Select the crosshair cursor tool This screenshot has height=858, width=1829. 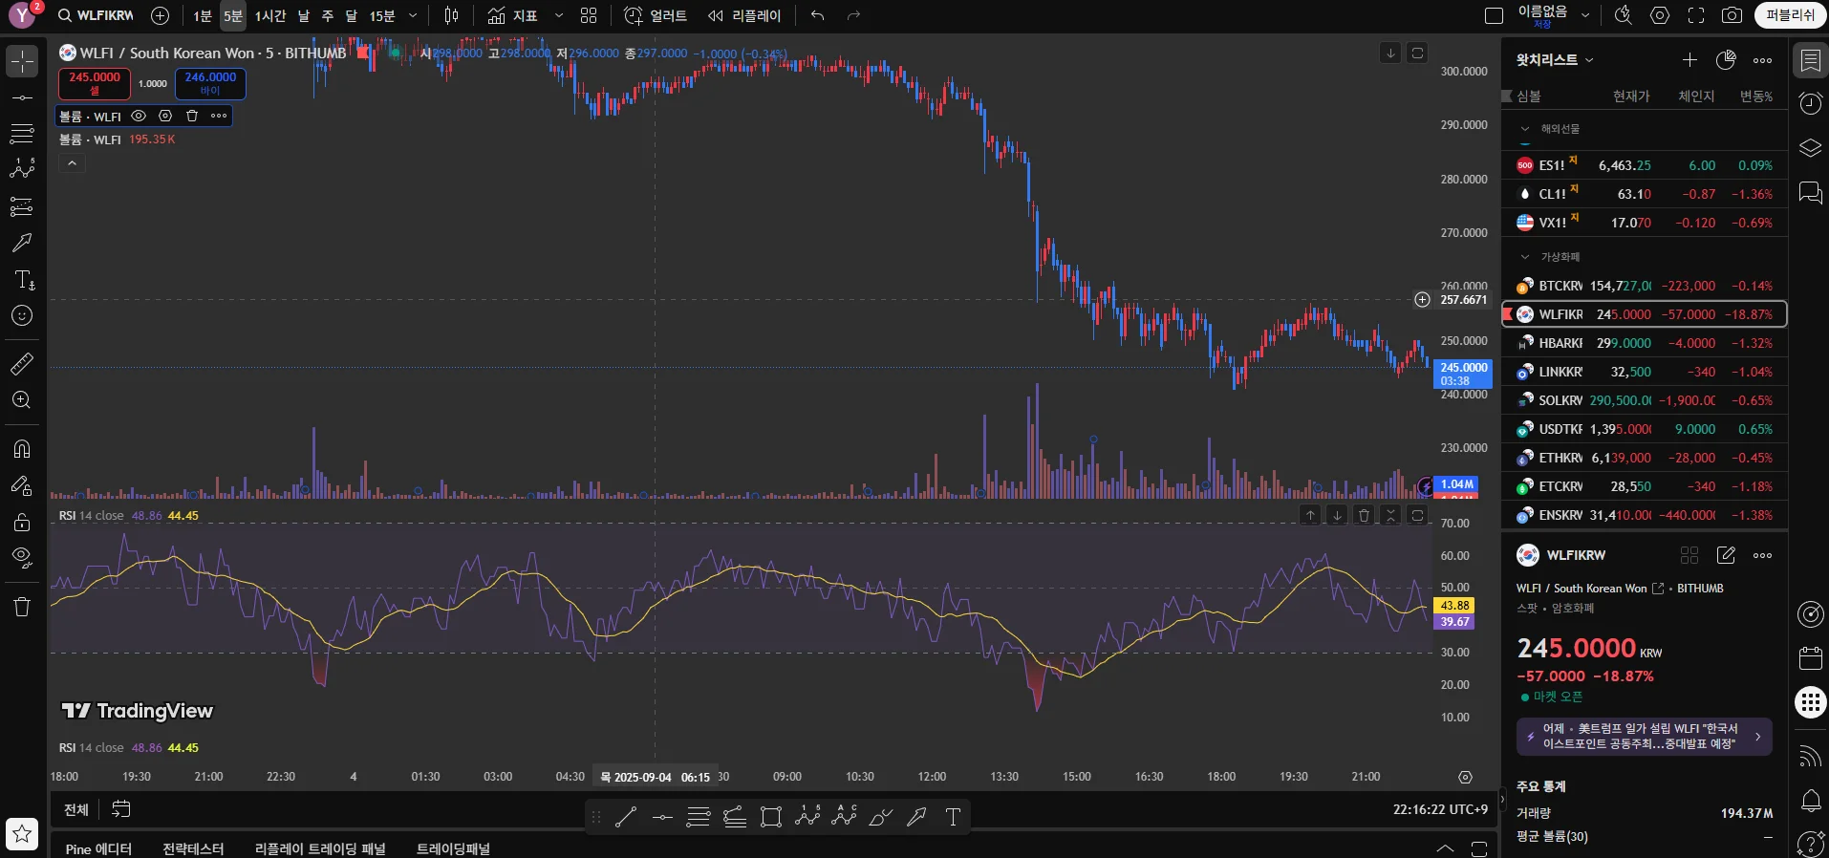point(22,61)
